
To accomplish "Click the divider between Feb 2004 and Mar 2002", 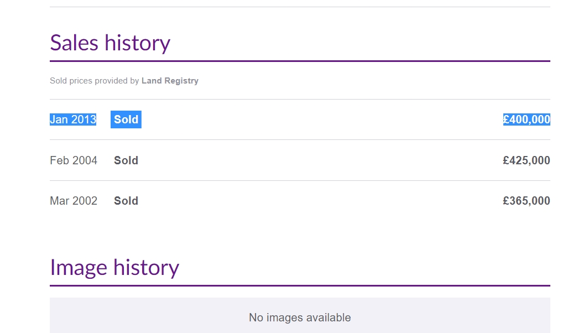I will point(300,180).
